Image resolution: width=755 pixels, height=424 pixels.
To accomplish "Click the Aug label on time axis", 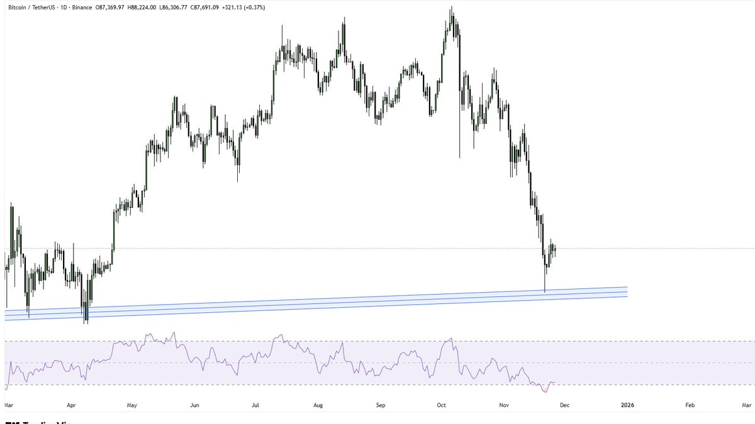I will point(318,406).
